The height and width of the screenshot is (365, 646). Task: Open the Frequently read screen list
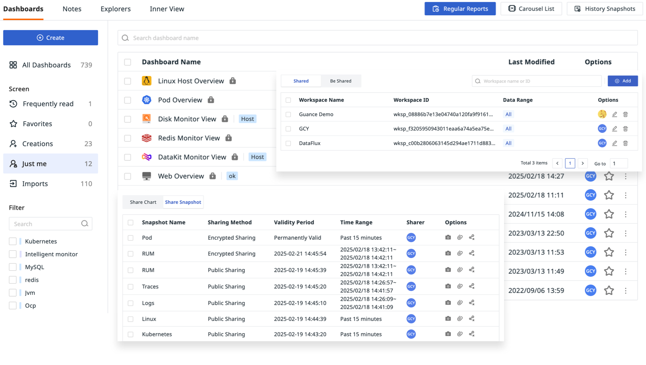point(51,104)
